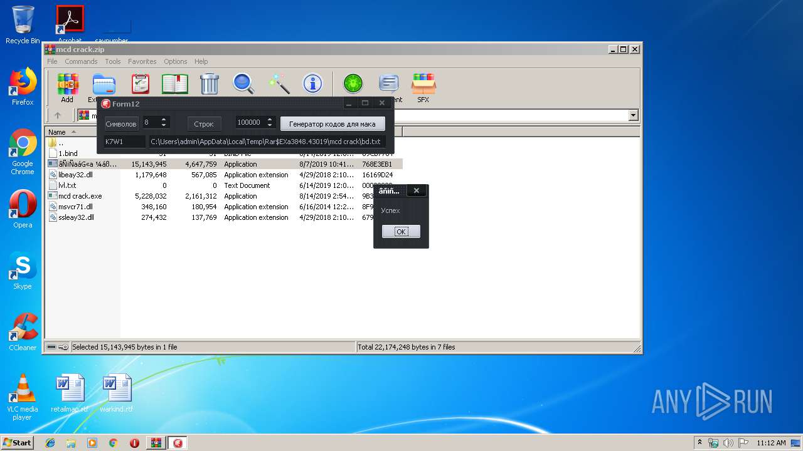This screenshot has height=451, width=803.
Task: Open Firefox desktop shortcut
Action: (x=23, y=86)
